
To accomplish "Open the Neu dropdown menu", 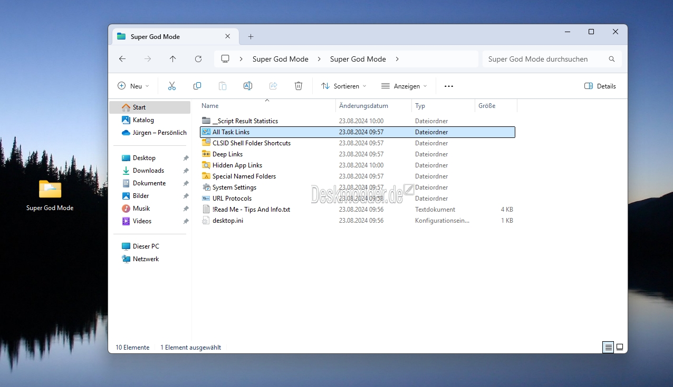I will coord(133,86).
